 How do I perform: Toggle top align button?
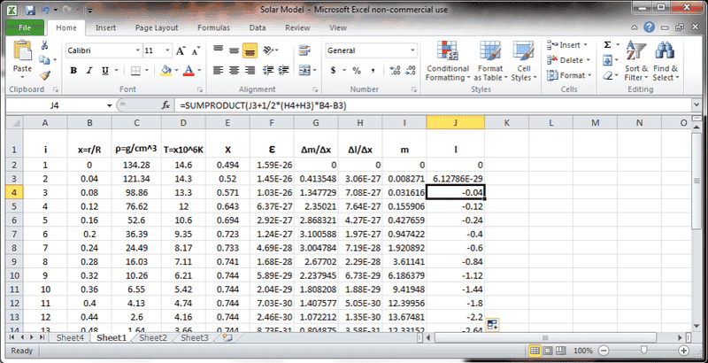click(x=219, y=50)
